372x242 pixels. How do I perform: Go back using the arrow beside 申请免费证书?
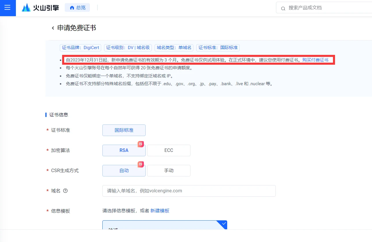(53, 28)
